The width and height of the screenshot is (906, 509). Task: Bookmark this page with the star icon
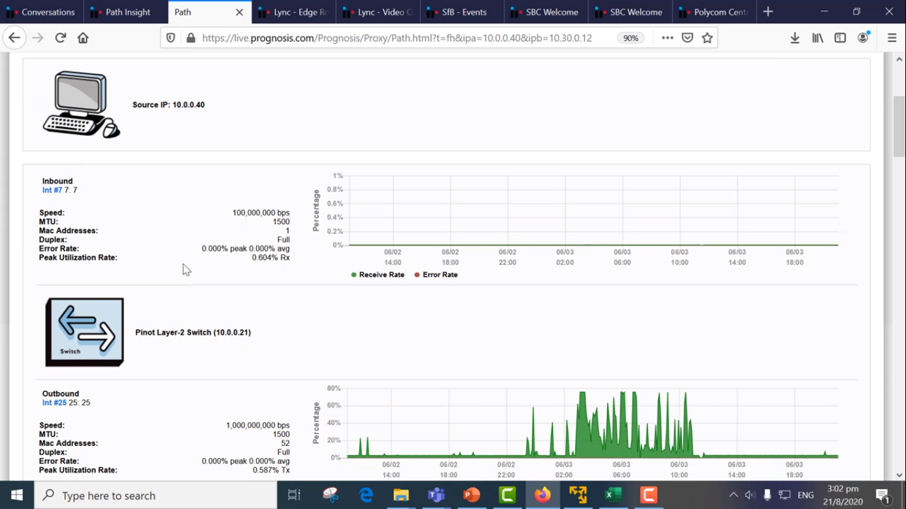pyautogui.click(x=707, y=38)
